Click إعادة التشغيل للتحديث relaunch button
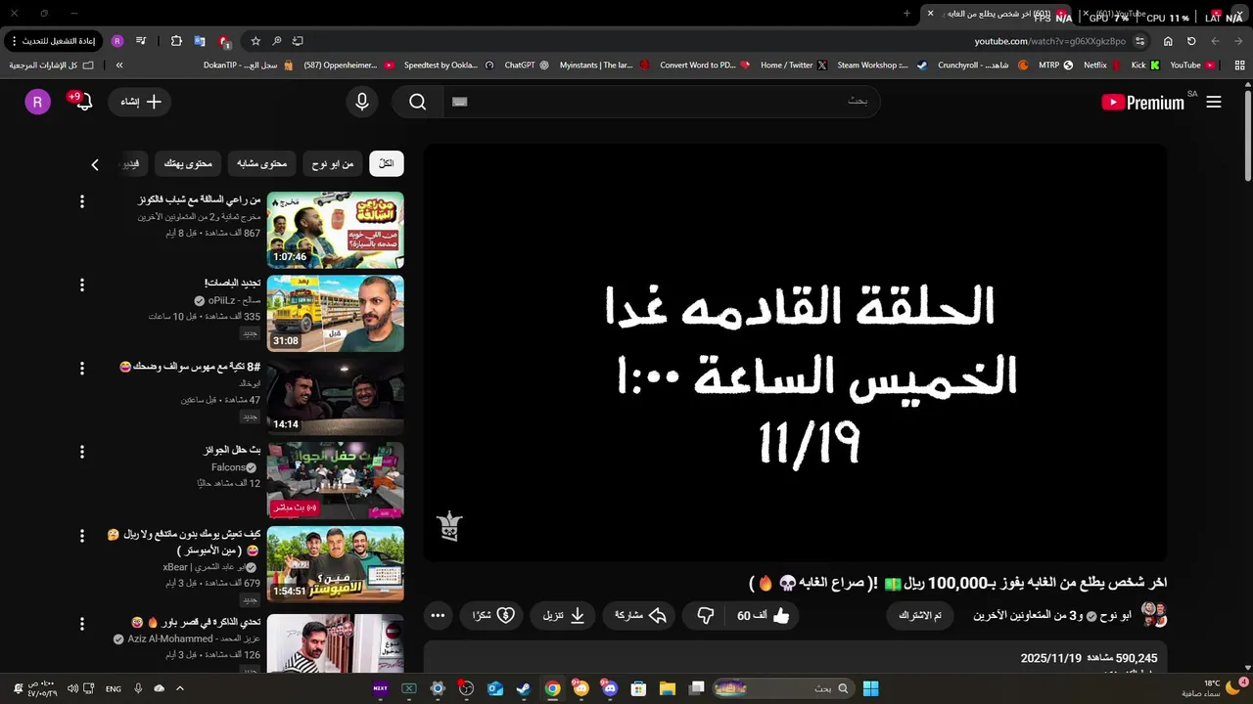Screen dimensions: 1253x704 (53, 41)
